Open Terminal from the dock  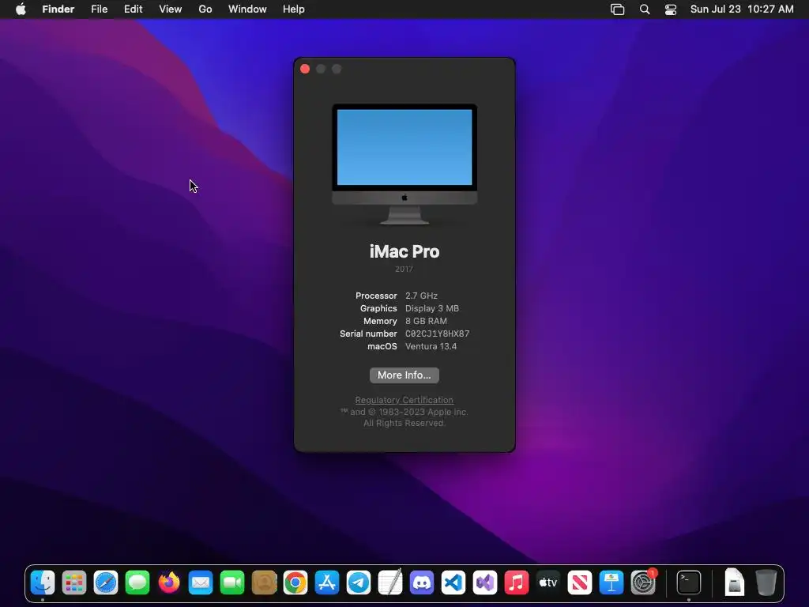tap(689, 582)
